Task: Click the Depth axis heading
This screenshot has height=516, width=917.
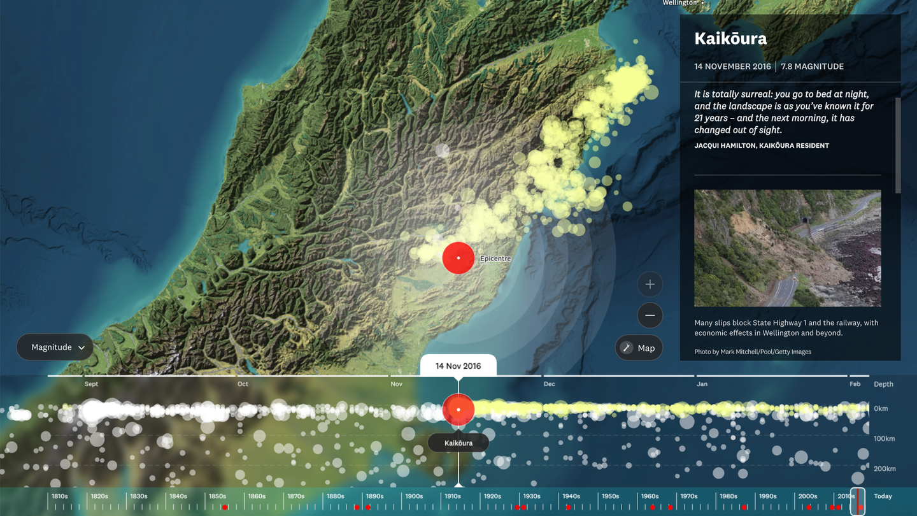Action: click(883, 384)
